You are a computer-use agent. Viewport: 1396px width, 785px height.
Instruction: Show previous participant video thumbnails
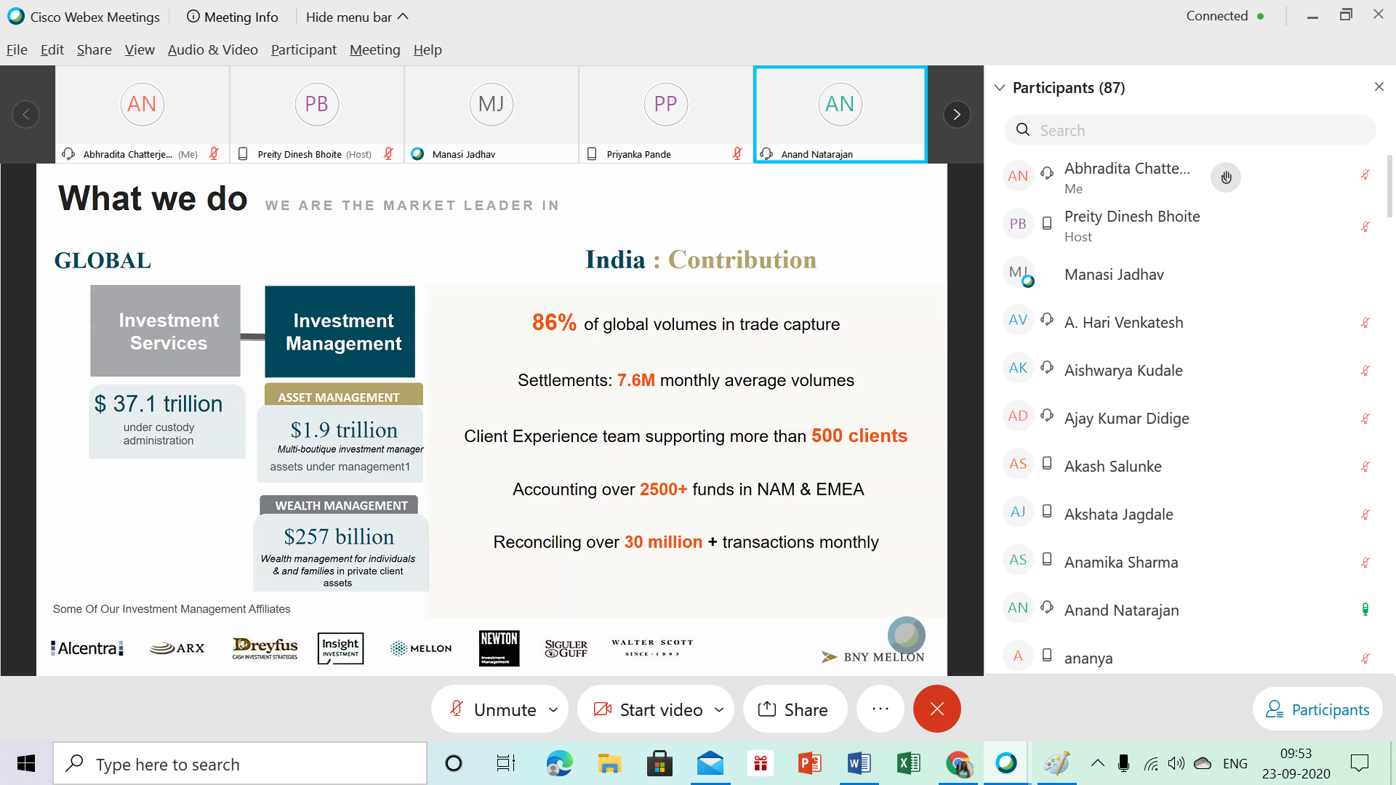[26, 114]
